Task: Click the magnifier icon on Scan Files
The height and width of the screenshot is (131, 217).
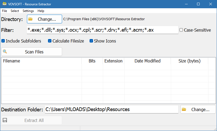Action: (5, 52)
